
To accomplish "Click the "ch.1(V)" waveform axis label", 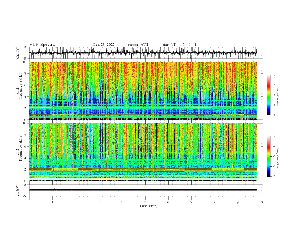I will 18,53.
